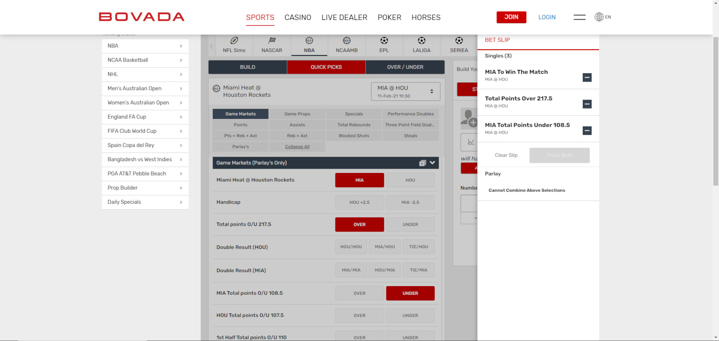Expand the NHL sidebar item
Screen dimensions: 719x341
coord(145,74)
